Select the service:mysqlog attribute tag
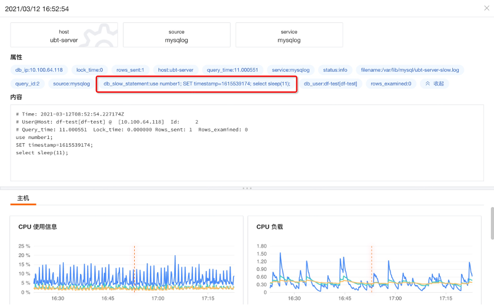 (291, 70)
